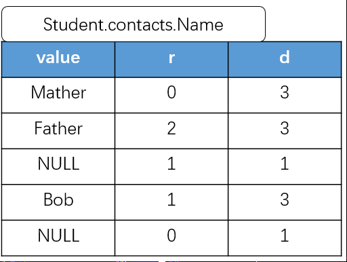Select the word 'Name' in title
The image size is (347, 262).
tap(200, 24)
